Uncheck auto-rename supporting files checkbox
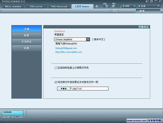Image resolution: width=163 pixels, height=123 pixels. tap(56, 82)
